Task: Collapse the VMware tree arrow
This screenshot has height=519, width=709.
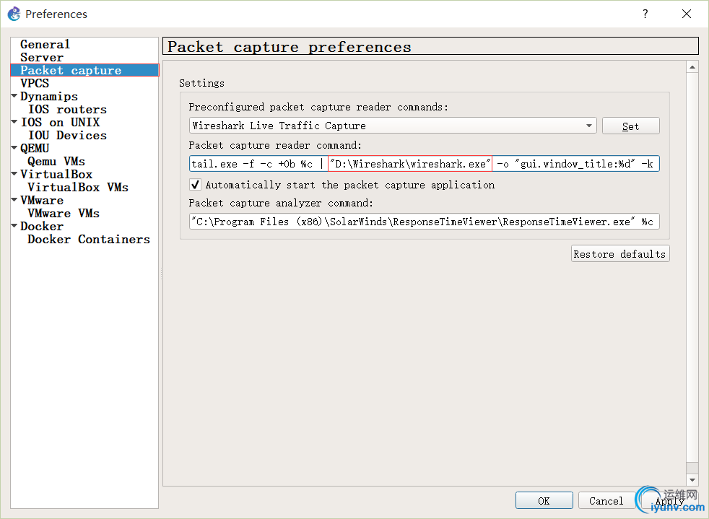Action: click(x=14, y=200)
